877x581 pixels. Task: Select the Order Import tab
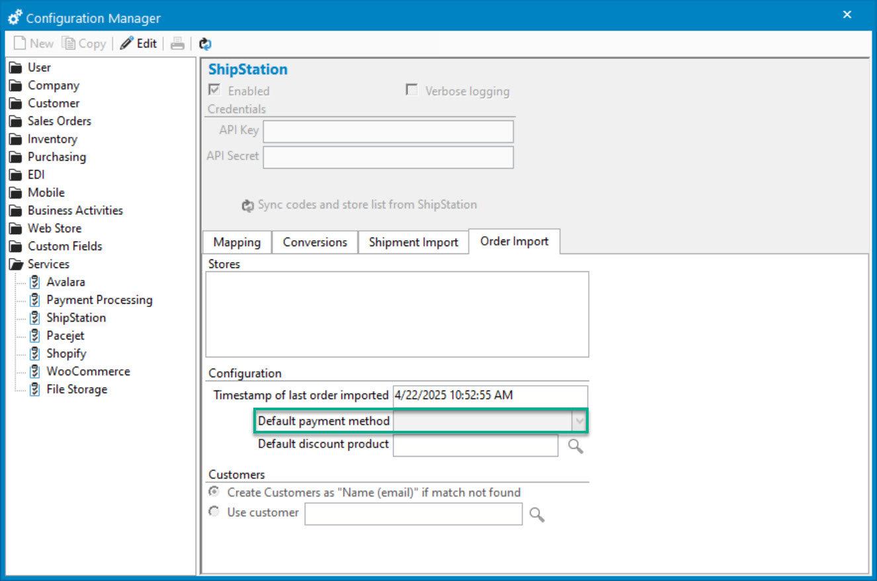(x=515, y=241)
